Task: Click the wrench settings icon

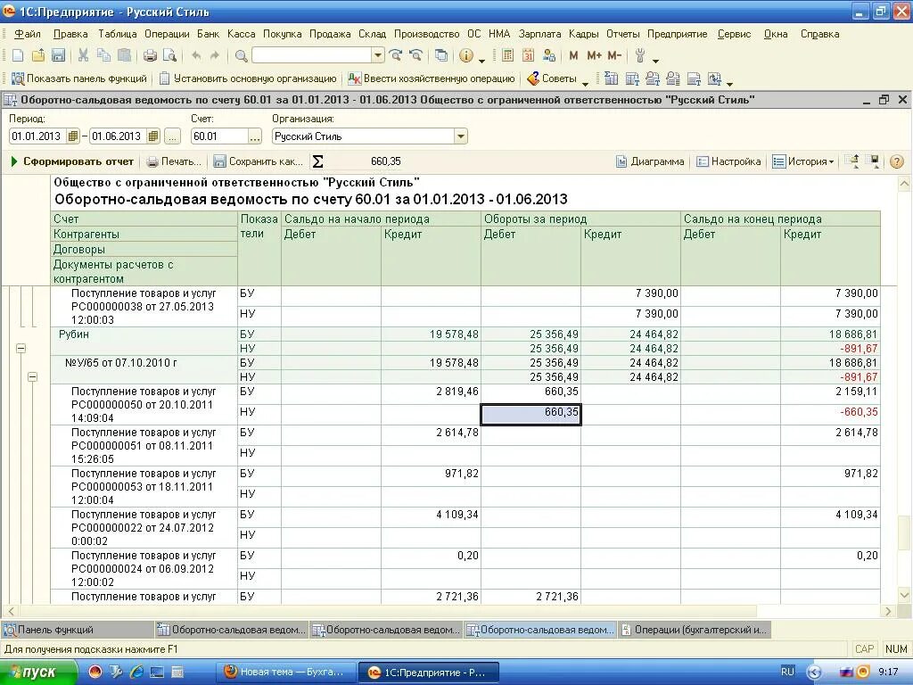Action: click(x=640, y=55)
